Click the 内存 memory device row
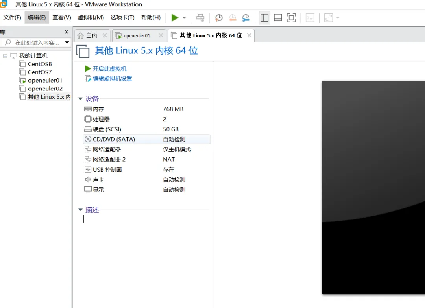Viewport: 425px width, 308px height. [146, 109]
